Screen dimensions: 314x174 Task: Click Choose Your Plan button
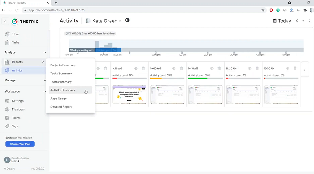(20, 144)
